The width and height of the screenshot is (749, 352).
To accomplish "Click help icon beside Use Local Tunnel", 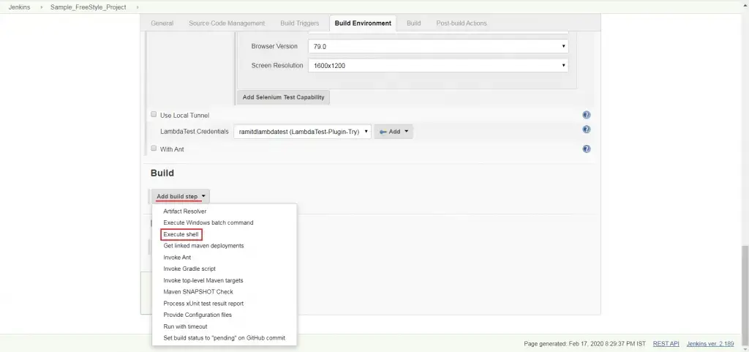I will tap(586, 115).
